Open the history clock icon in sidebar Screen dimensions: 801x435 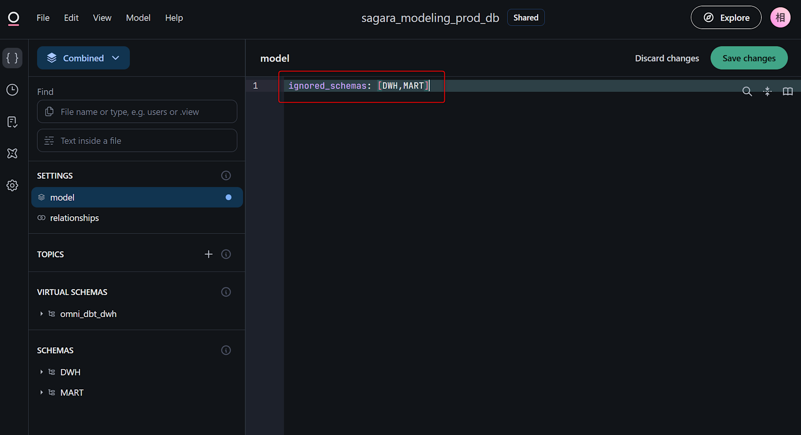coord(12,90)
